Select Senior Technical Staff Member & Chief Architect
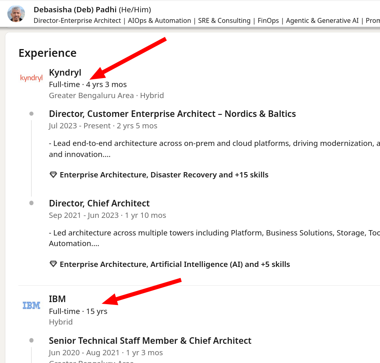Viewport: 380px width, 363px height. (x=150, y=341)
